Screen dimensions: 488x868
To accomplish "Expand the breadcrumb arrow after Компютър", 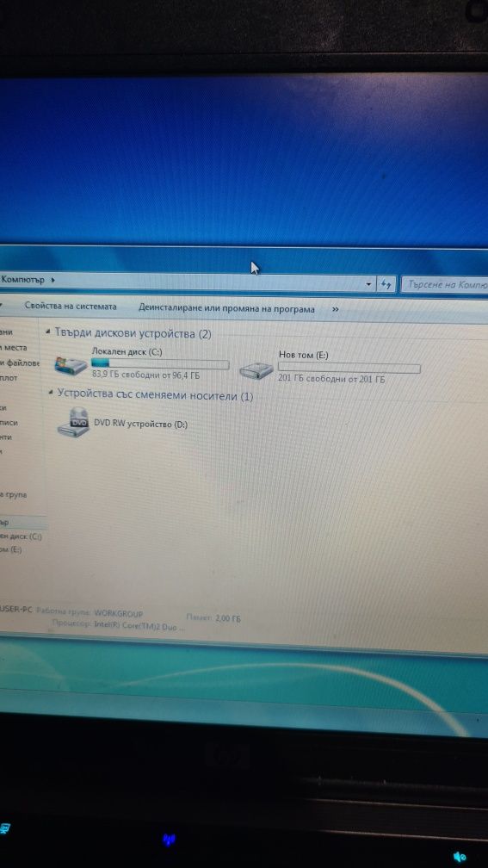I will [53, 280].
